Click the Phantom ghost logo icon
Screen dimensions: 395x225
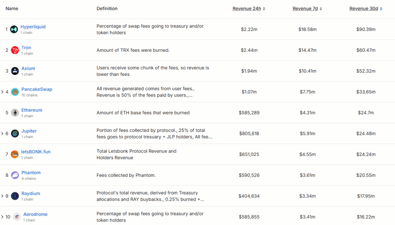pyautogui.click(x=15, y=175)
